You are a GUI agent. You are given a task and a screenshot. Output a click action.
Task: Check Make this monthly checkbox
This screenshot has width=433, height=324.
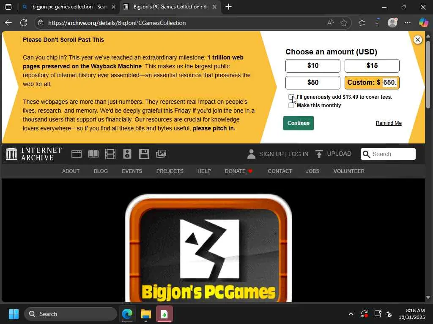click(x=291, y=105)
